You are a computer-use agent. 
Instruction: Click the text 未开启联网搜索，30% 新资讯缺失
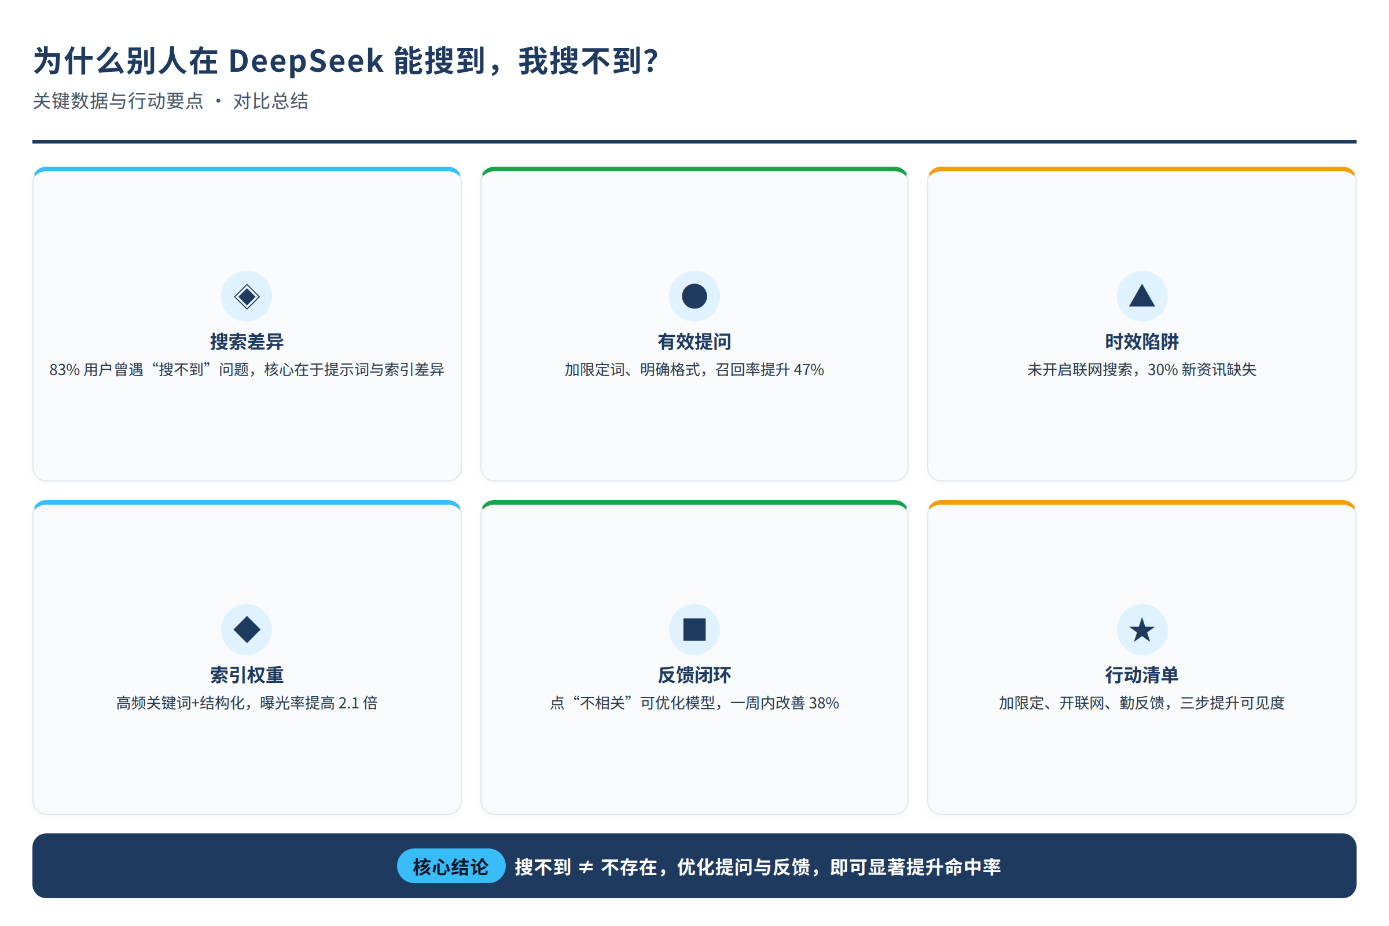click(1142, 370)
